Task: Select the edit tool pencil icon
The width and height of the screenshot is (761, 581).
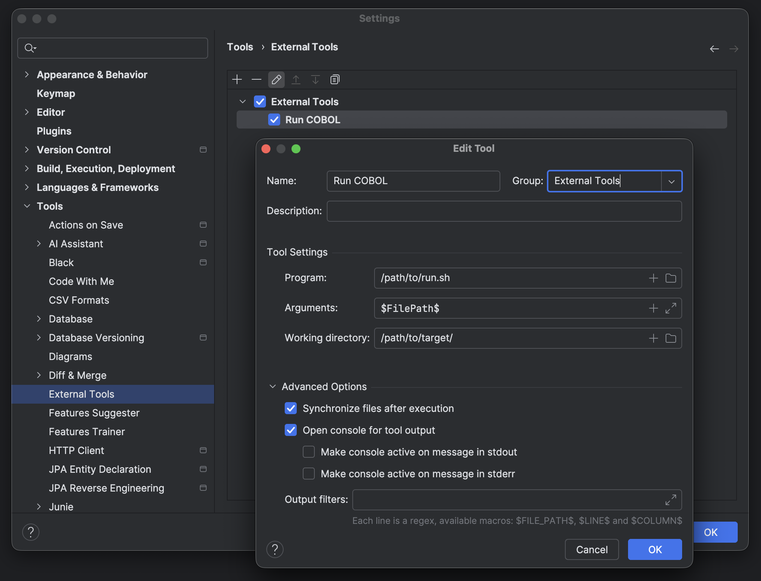Action: click(276, 79)
